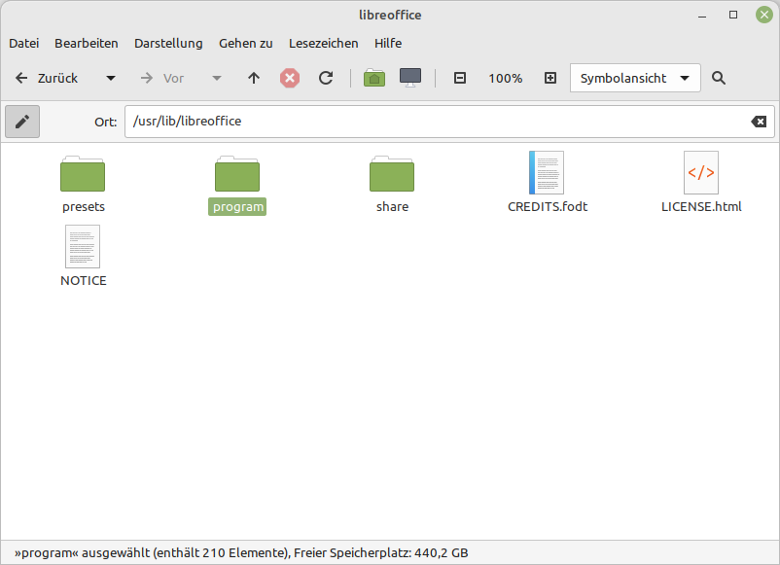Open the computer icon in toolbar

click(410, 78)
